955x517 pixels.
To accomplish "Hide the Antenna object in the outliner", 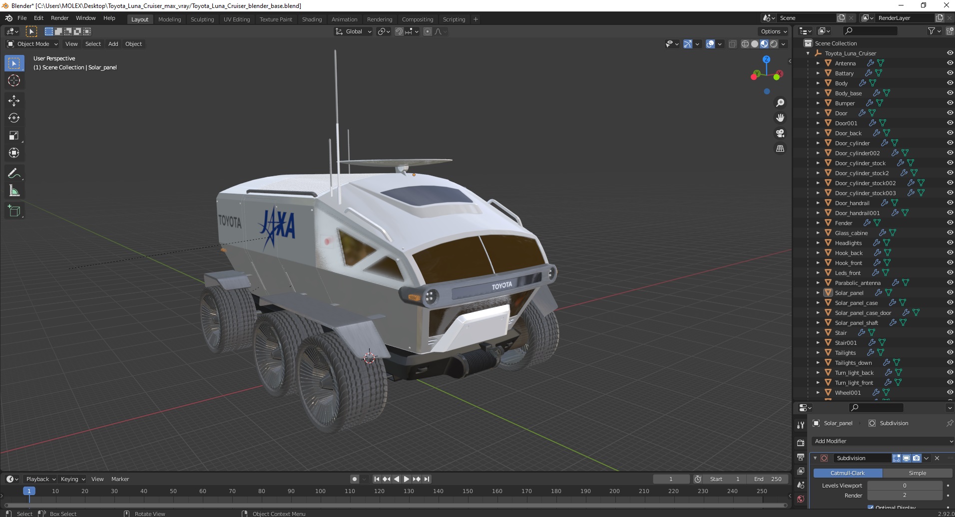I will [950, 63].
